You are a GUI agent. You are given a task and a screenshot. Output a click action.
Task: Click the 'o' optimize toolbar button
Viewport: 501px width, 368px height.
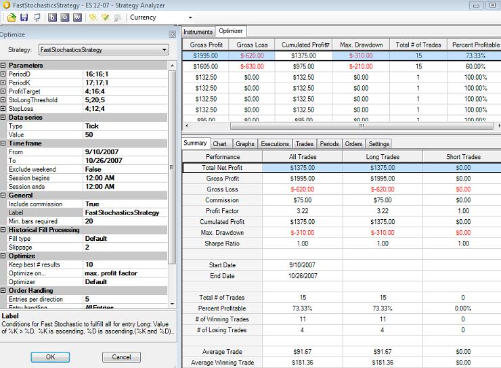(65, 17)
